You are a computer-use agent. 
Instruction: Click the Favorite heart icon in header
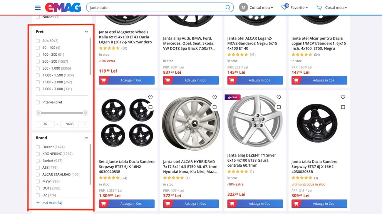tap(285, 7)
